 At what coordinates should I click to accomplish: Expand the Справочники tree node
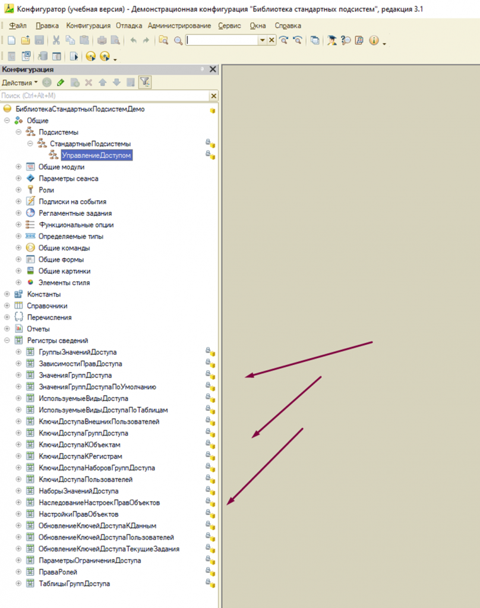pos(7,305)
